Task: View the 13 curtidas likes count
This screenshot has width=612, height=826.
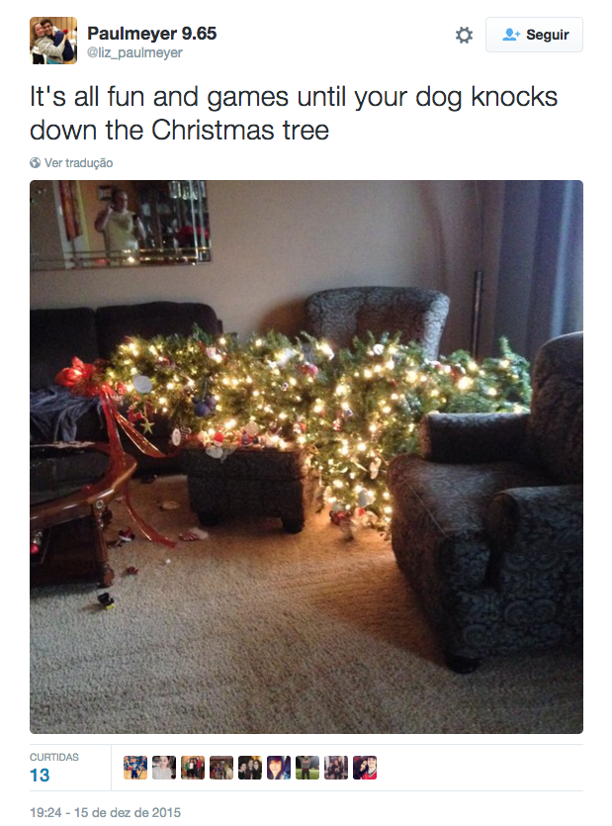Action: point(40,775)
